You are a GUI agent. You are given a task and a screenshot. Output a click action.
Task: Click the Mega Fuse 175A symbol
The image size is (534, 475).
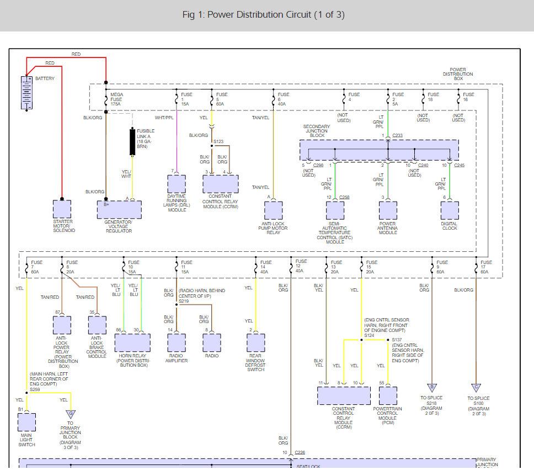106,99
